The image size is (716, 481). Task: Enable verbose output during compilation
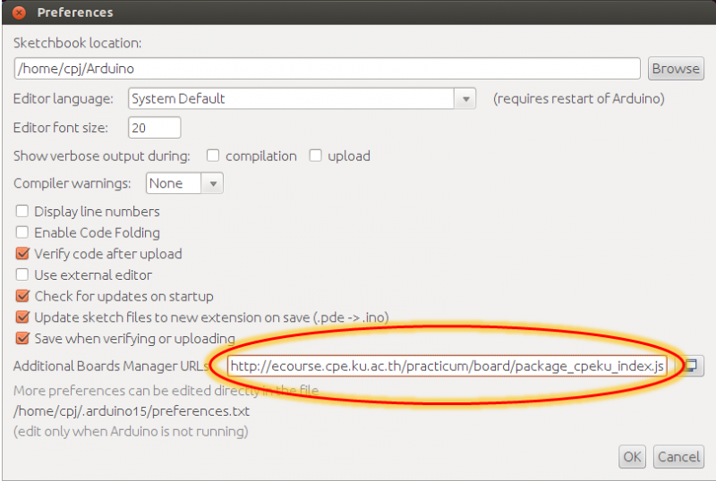tap(213, 156)
